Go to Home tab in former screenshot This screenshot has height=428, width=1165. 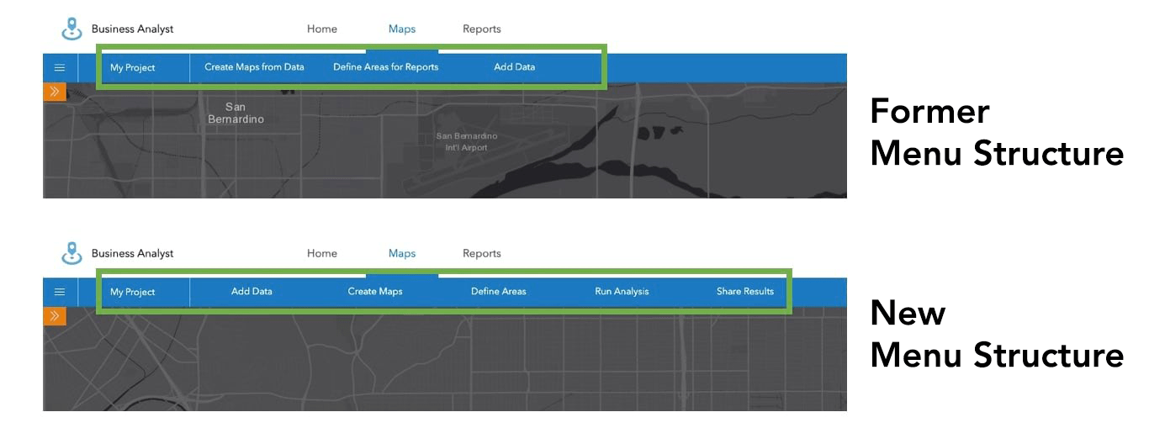coord(322,29)
